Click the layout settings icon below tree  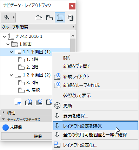18,102
